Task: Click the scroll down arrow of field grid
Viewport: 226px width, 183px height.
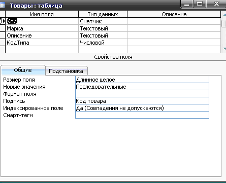Action: click(x=224, y=49)
